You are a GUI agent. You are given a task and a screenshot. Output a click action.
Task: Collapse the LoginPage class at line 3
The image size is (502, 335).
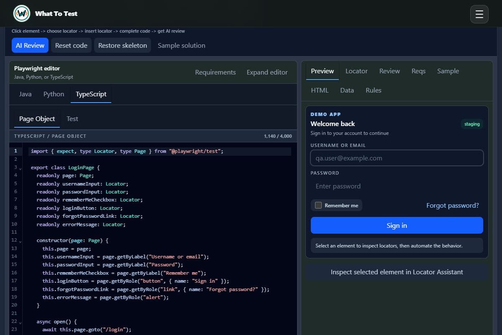20,168
